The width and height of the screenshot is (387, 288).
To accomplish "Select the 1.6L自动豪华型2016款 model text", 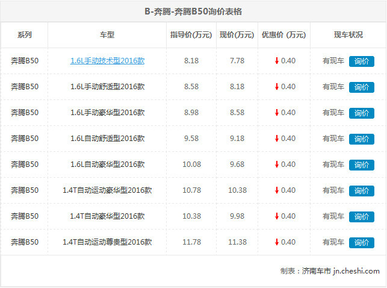I will click(107, 164).
